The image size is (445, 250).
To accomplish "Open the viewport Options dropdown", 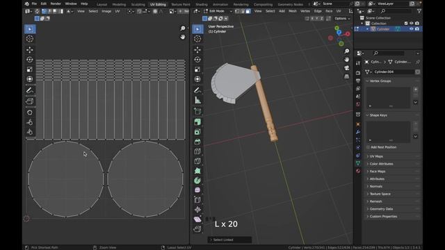I will (343, 19).
